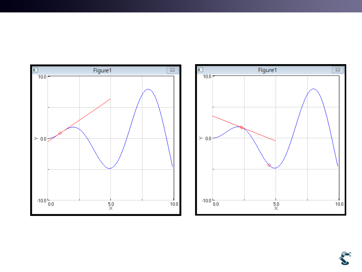362x272 pixels.
Task: Select the Y axis label of the right plot
Action: (200, 138)
